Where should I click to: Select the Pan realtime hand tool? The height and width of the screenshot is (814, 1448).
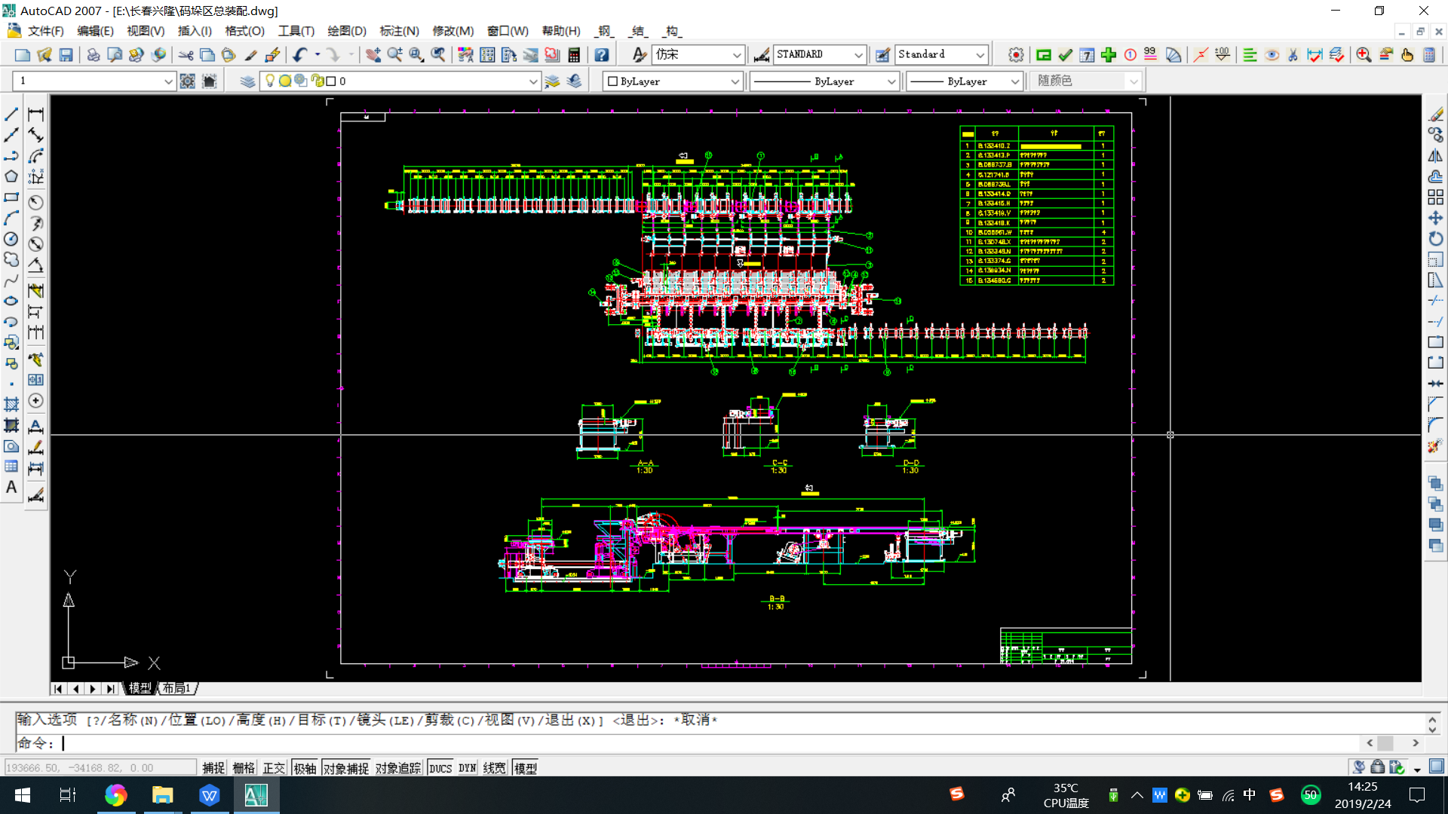373,55
